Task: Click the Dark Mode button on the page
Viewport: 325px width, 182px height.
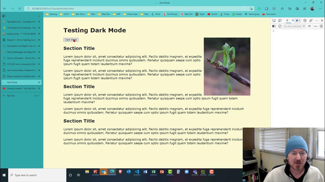Action: [71, 40]
